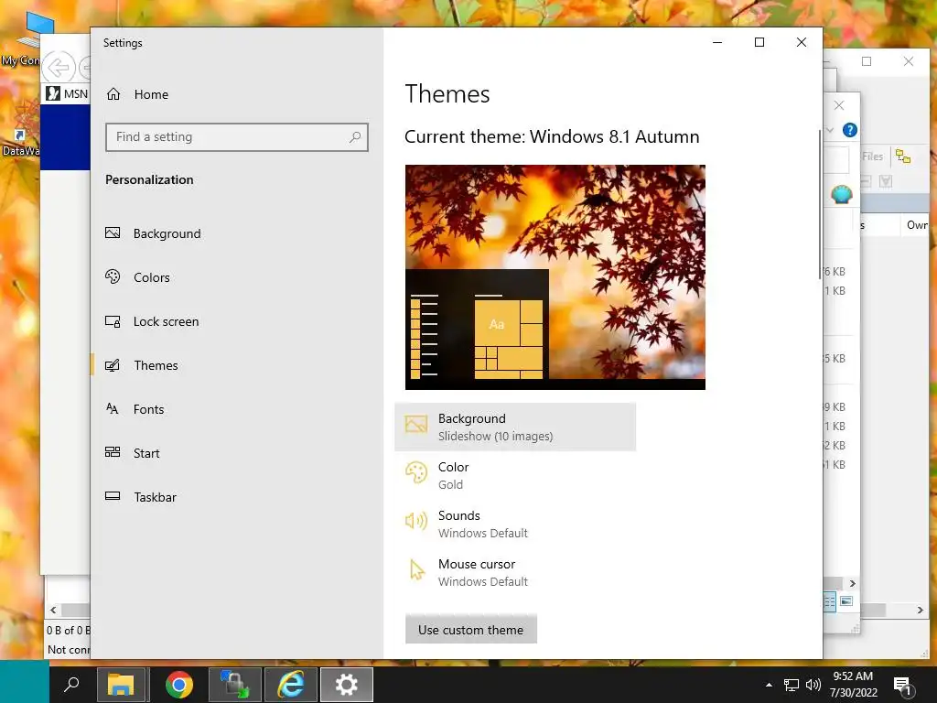
Task: Focus the Find a setting search box
Action: click(237, 137)
